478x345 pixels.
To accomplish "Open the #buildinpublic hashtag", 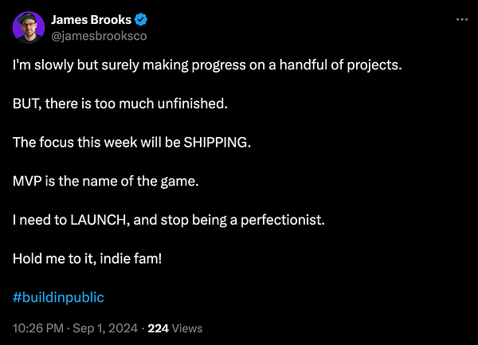I will (x=58, y=297).
